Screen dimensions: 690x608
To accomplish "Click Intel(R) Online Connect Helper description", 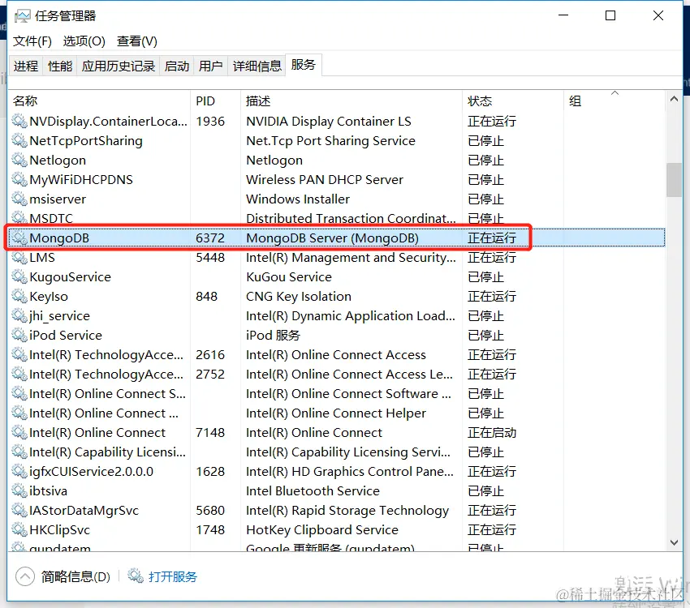I will (x=336, y=413).
